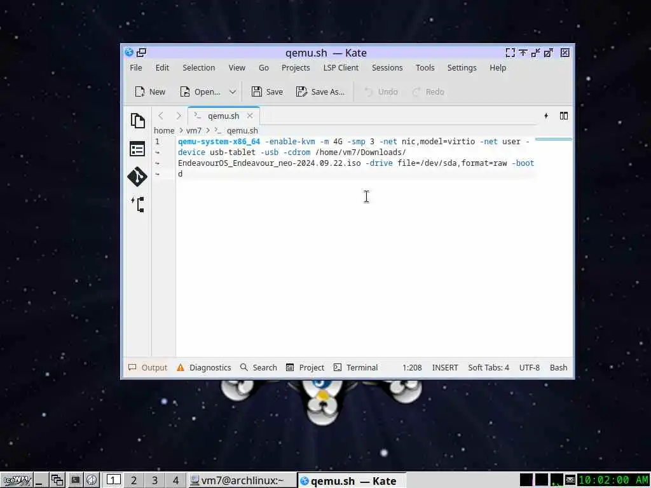Image resolution: width=651 pixels, height=488 pixels.
Task: Launch terminal from taskbar icon
Action: (74, 480)
